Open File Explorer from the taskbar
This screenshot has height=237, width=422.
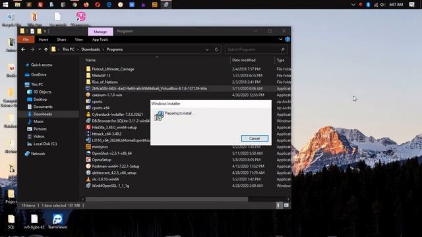[18, 5]
